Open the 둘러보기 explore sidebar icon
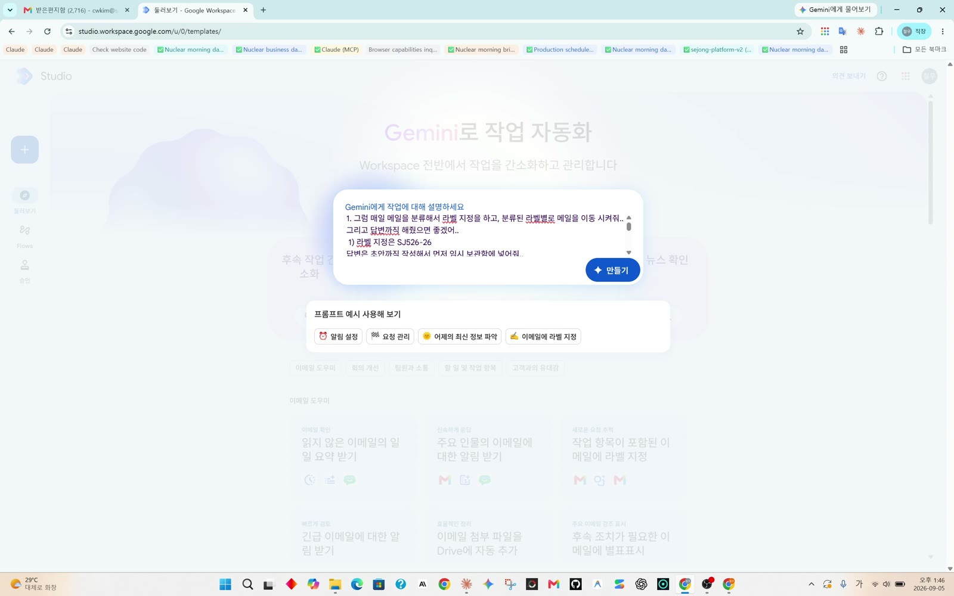Screen dimensions: 954x596 [24, 195]
